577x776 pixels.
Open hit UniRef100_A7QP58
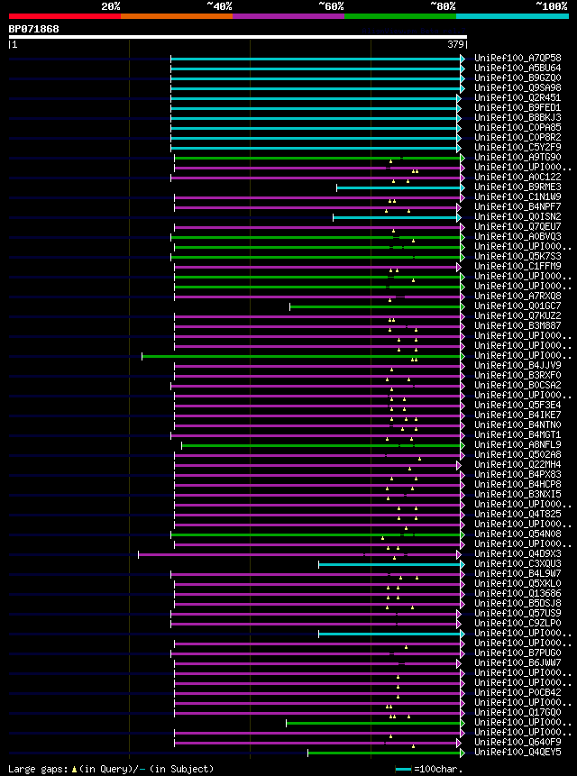[517, 59]
